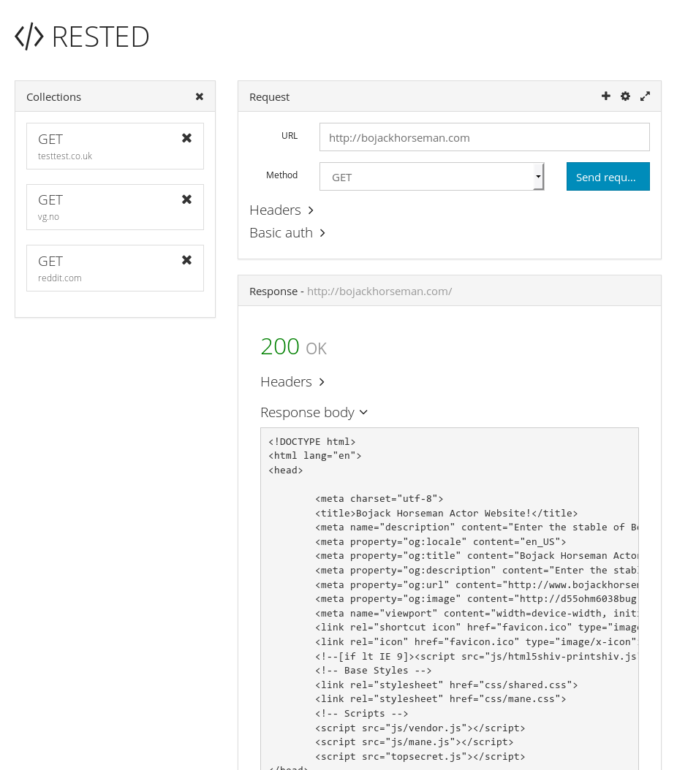
Task: Expand the request Headers section
Action: click(281, 210)
